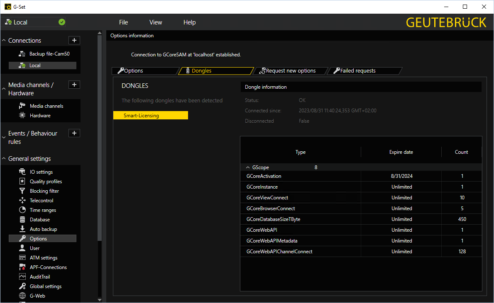Open the File menu
This screenshot has height=303, width=494.
click(123, 22)
